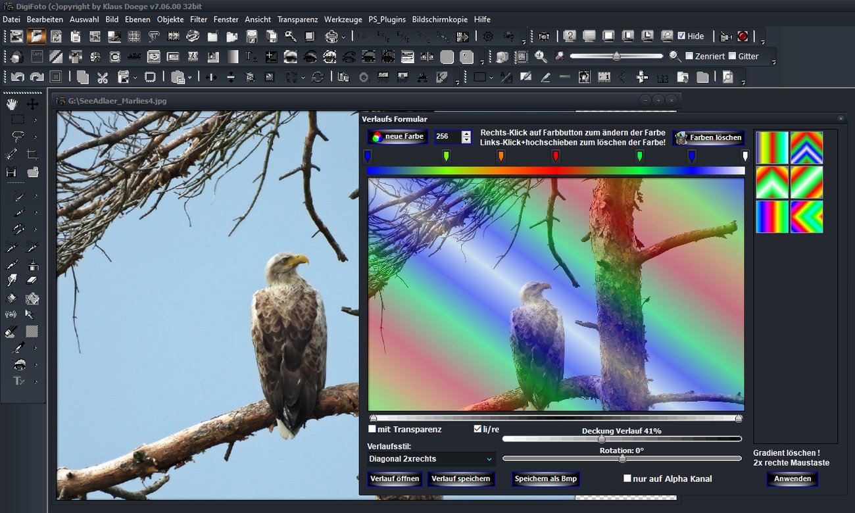The height and width of the screenshot is (513, 855).
Task: Uncheck the Hide checkbox
Action: (x=681, y=36)
